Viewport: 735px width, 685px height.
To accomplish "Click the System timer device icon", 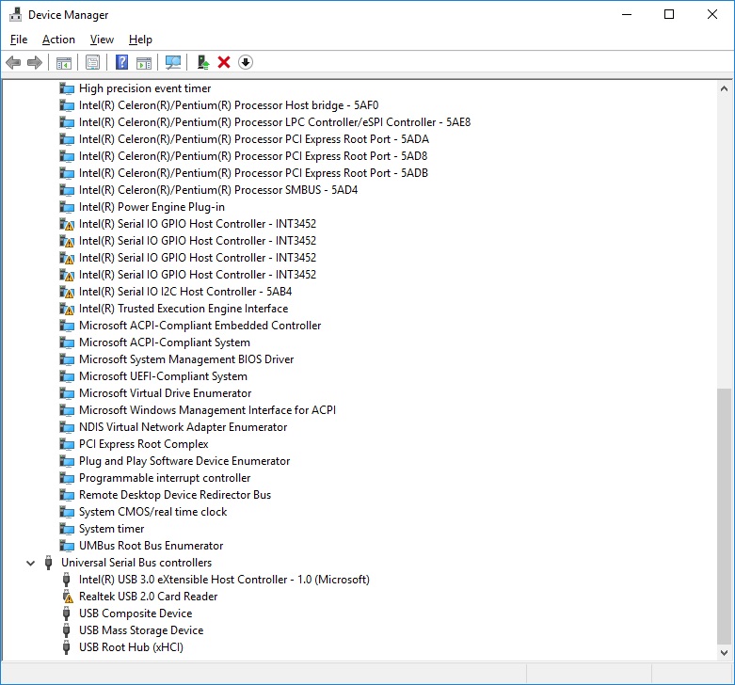I will (67, 529).
